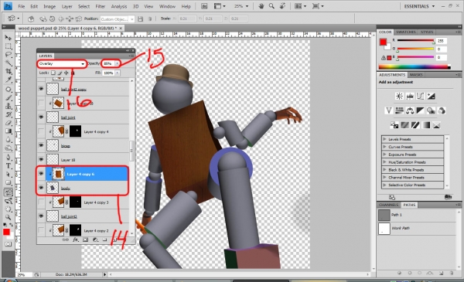
Task: Switch to the Swatches tab
Action: pyautogui.click(x=406, y=32)
